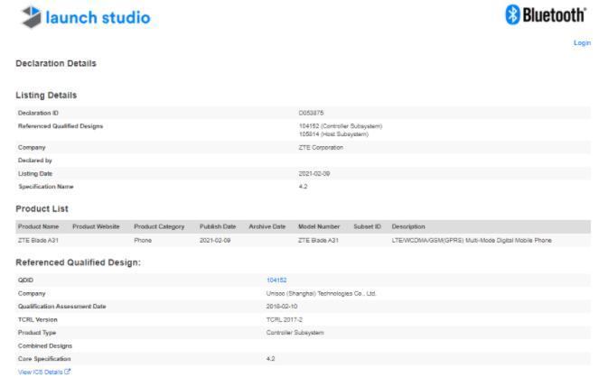Select Listing Date value 2021-02-09

pos(314,173)
